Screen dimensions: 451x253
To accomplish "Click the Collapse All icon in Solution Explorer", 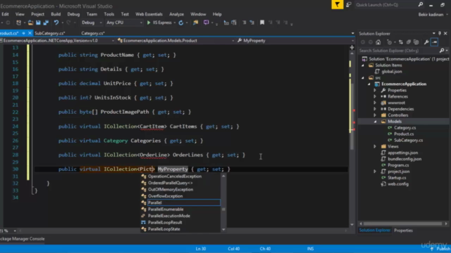I will 409,42.
